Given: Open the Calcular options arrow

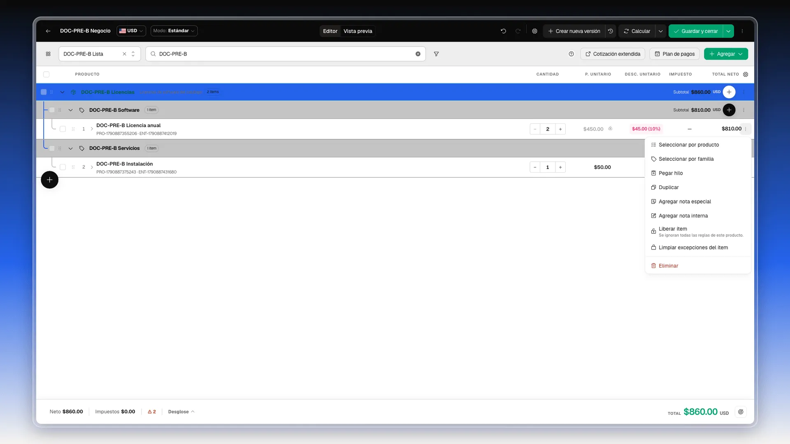Looking at the screenshot, I should pyautogui.click(x=661, y=31).
